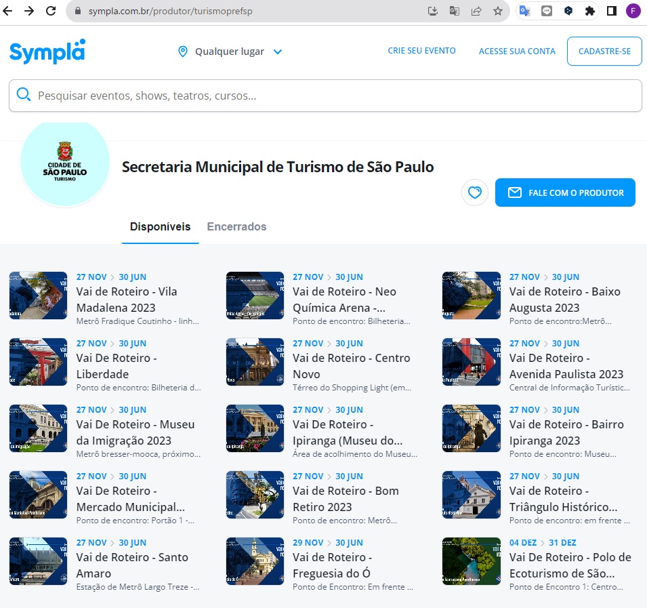Open the Google Translate extension

525,11
